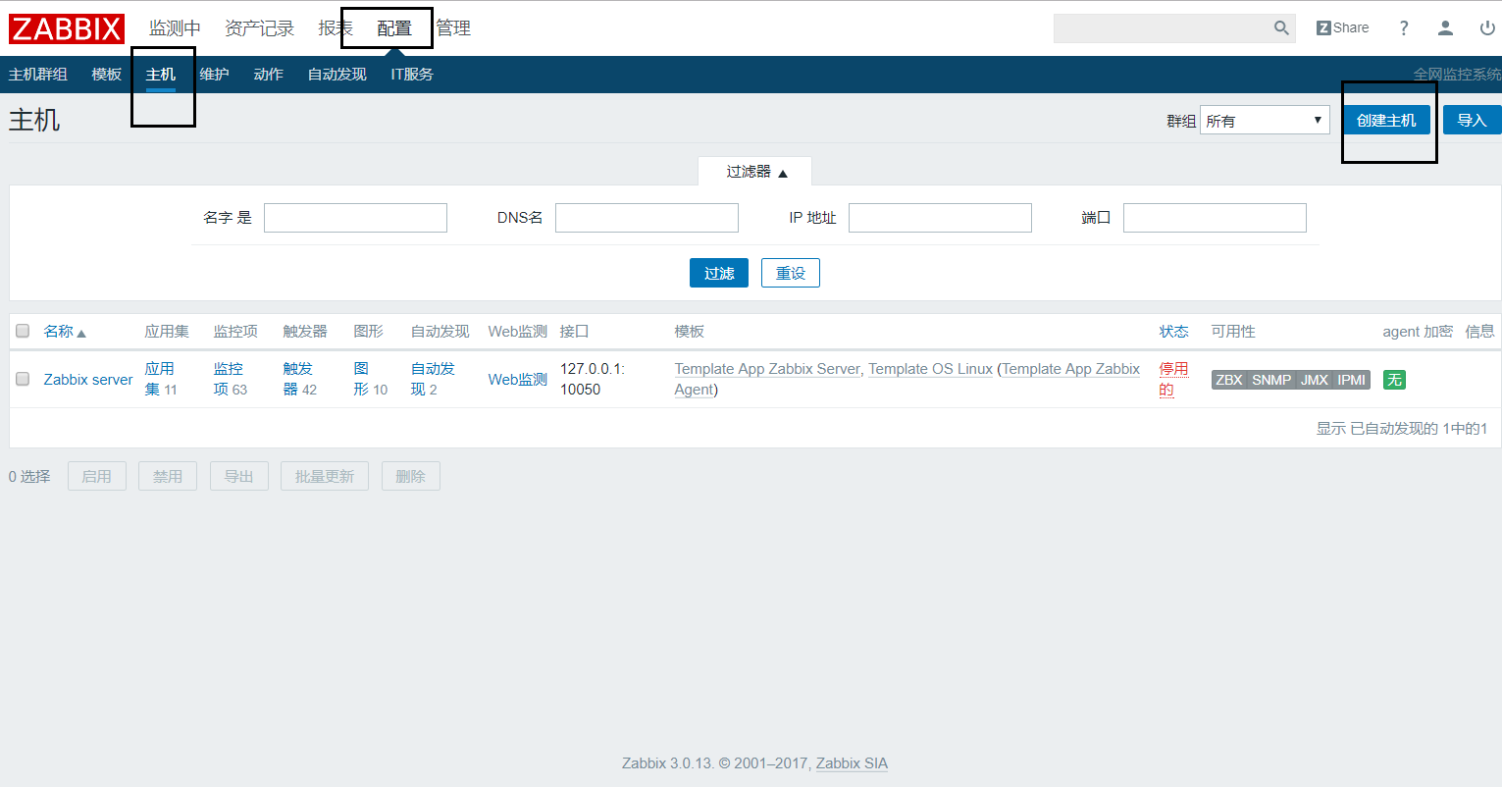Screen dimensions: 1502x787
Task: Click the 停用的 status link
Action: point(1173,379)
